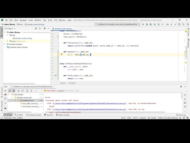Screen dimensions: 190x143
Task: Toggle auto-test icon in Run panel
Action: click(5, 99)
